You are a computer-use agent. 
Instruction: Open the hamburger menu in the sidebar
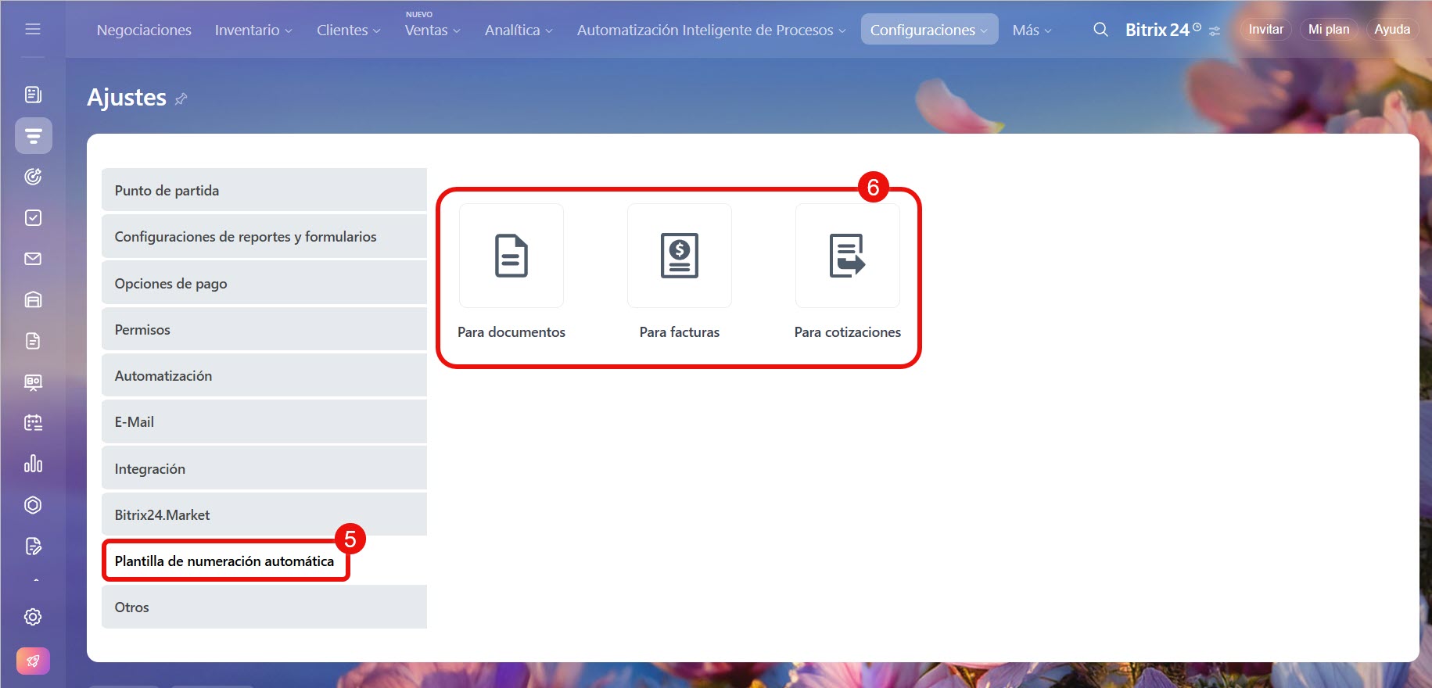33,30
